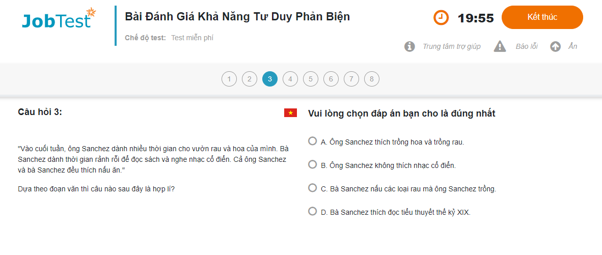Viewport: 602px width, 255px height.
Task: Choose answer D about 19th century novels
Action: 313,211
